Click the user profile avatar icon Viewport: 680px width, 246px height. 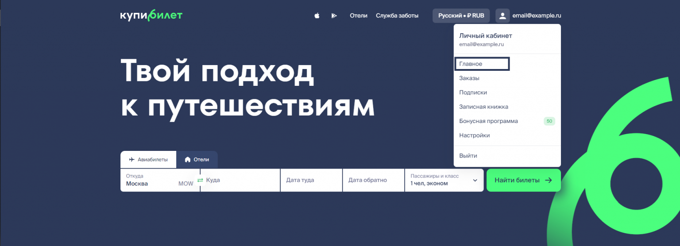tap(502, 16)
